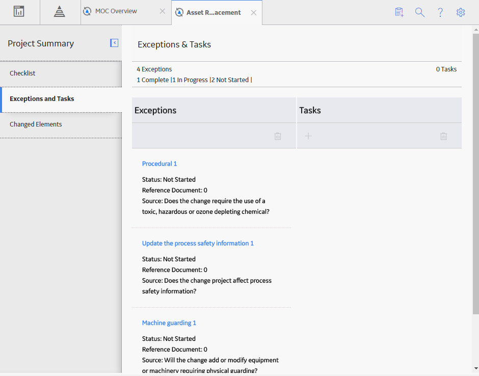Screen dimensions: 479x376
Task: Click the scrollbar down arrow
Action: 475,368
